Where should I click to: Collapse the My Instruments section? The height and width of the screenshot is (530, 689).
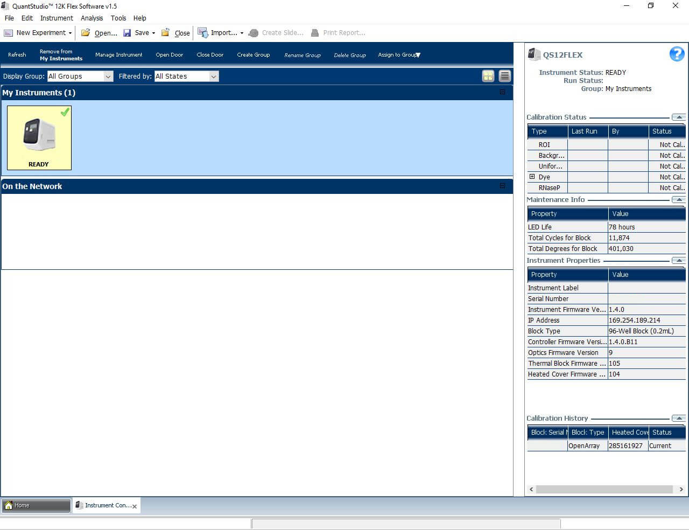[502, 92]
